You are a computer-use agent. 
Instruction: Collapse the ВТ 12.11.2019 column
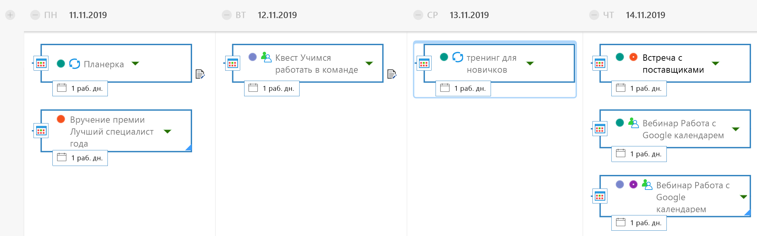click(227, 15)
